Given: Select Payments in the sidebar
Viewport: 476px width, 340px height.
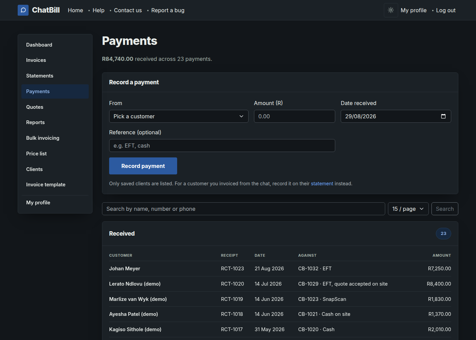Looking at the screenshot, I should point(55,91).
